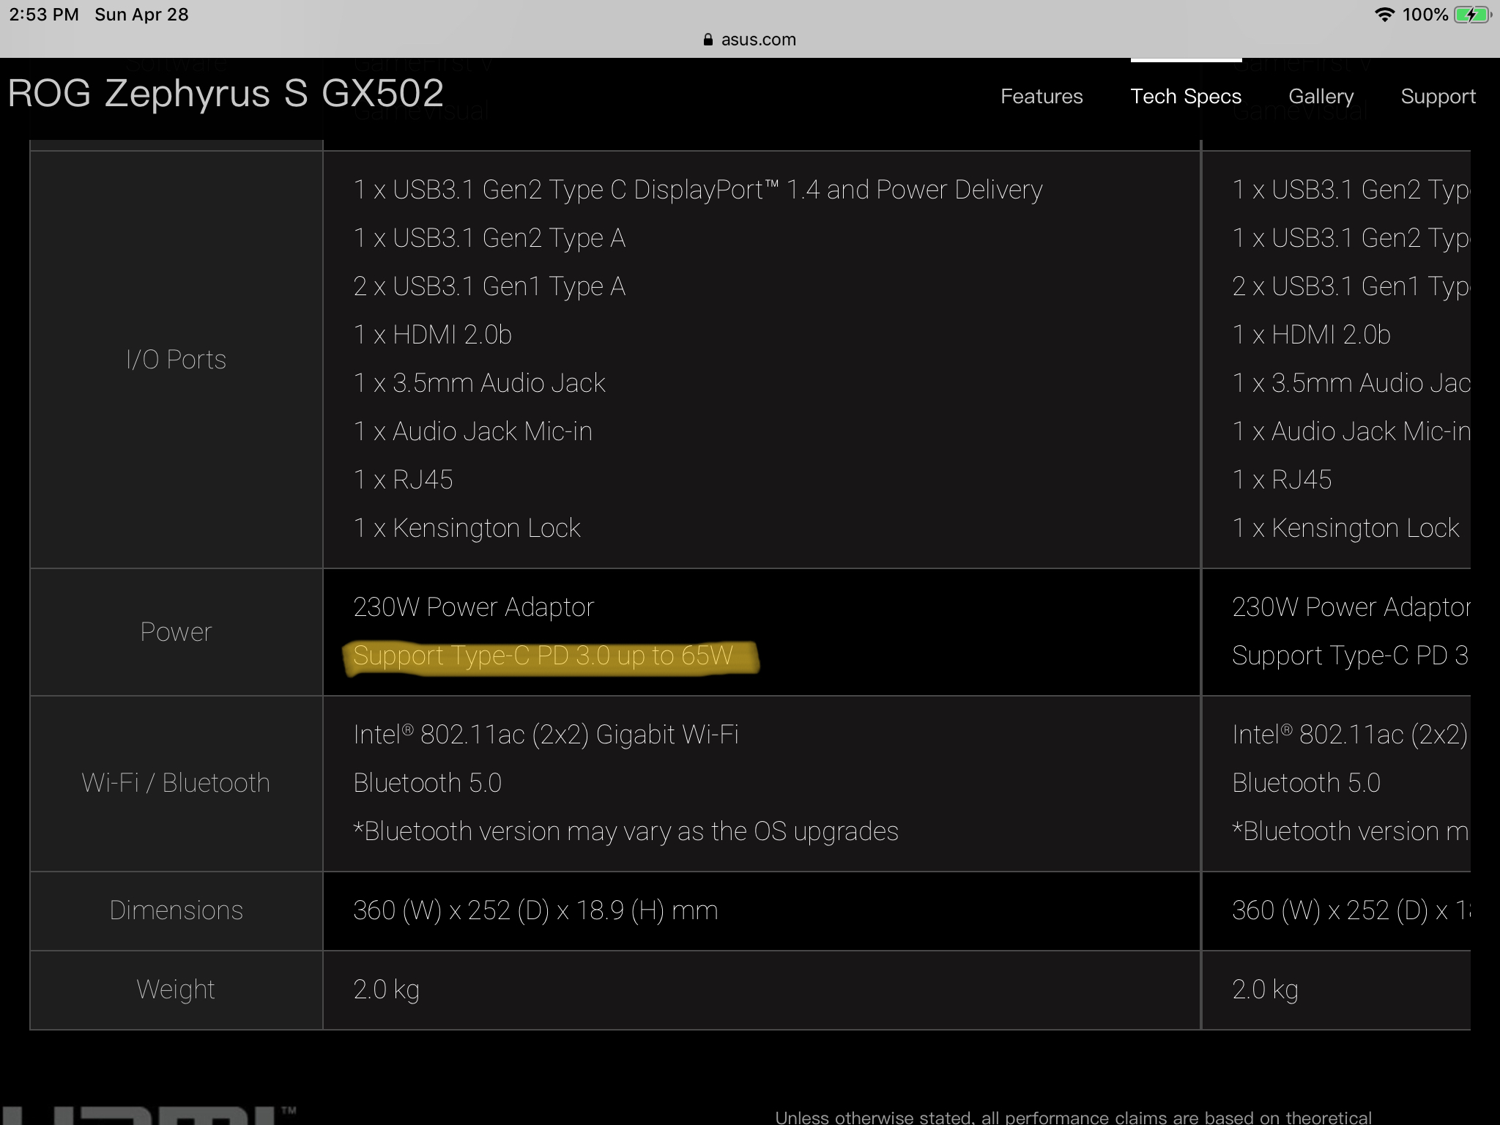This screenshot has width=1500, height=1125.
Task: Tap the asus.com address bar
Action: 750,40
